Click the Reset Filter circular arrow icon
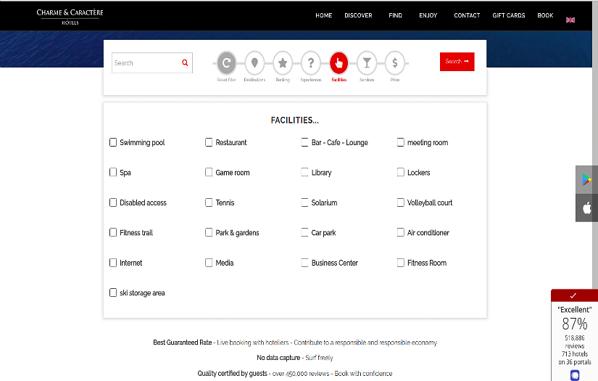598x381 pixels. (x=227, y=63)
